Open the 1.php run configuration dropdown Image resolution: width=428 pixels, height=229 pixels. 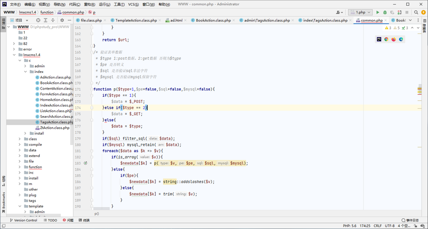[x=360, y=12]
